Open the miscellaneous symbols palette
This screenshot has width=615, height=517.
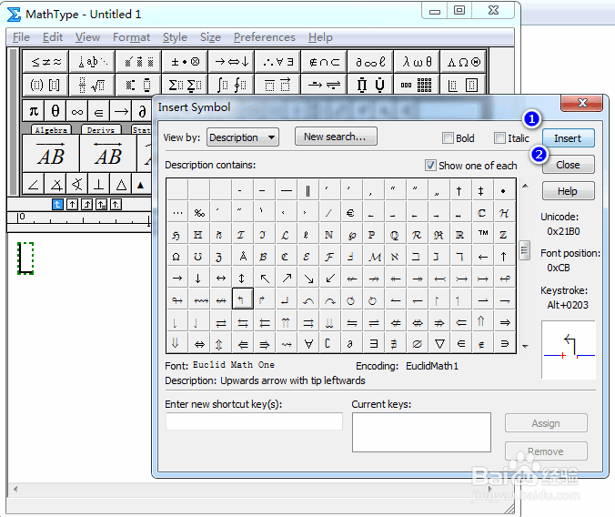370,62
